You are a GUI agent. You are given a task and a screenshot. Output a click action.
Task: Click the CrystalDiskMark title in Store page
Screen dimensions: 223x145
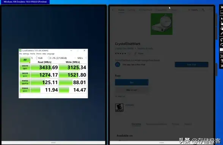pyautogui.click(x=128, y=44)
